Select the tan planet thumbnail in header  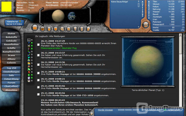pos(58,16)
